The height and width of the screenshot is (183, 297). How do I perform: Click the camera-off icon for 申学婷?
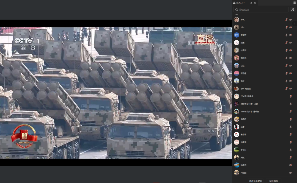pyautogui.click(x=291, y=35)
